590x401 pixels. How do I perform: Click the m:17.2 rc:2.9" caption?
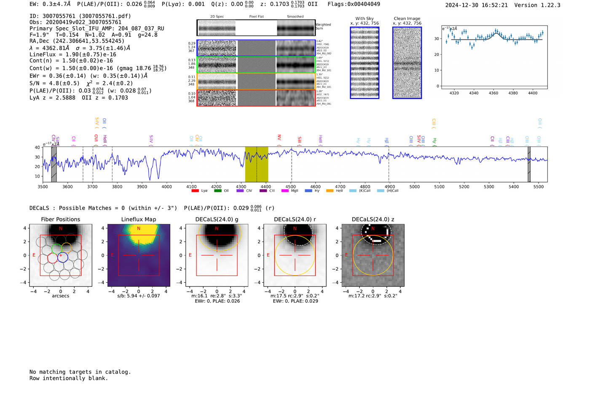(373, 296)
